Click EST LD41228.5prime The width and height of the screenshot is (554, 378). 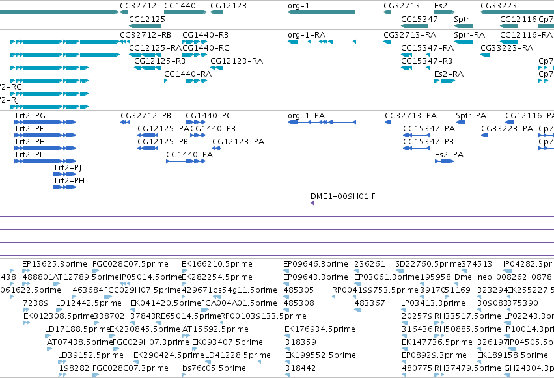click(x=233, y=362)
